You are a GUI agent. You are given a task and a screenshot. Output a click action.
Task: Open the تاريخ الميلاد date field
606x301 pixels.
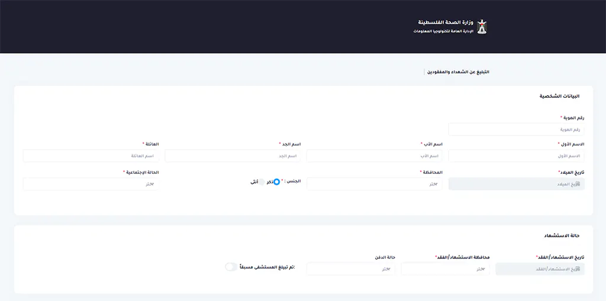coord(516,184)
